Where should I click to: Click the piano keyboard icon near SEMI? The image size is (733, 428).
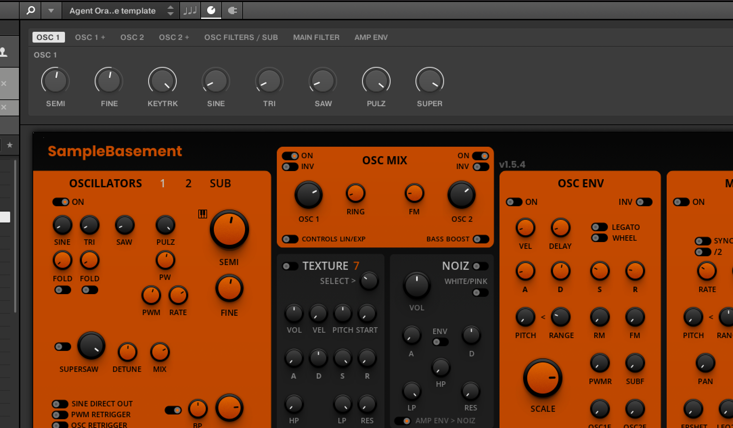(x=202, y=214)
